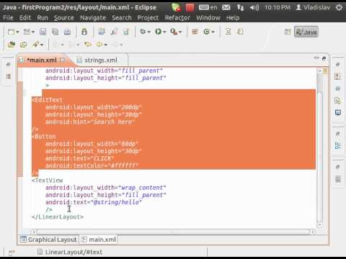Minimize the editor area
346x259 pixels.
[316, 58]
